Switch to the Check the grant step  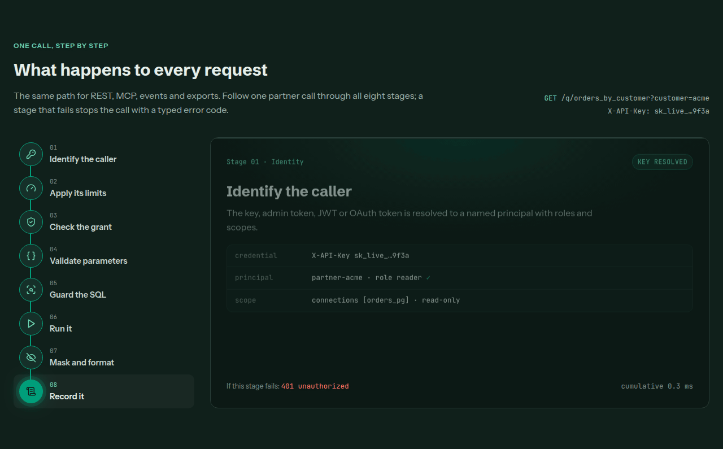[104, 222]
